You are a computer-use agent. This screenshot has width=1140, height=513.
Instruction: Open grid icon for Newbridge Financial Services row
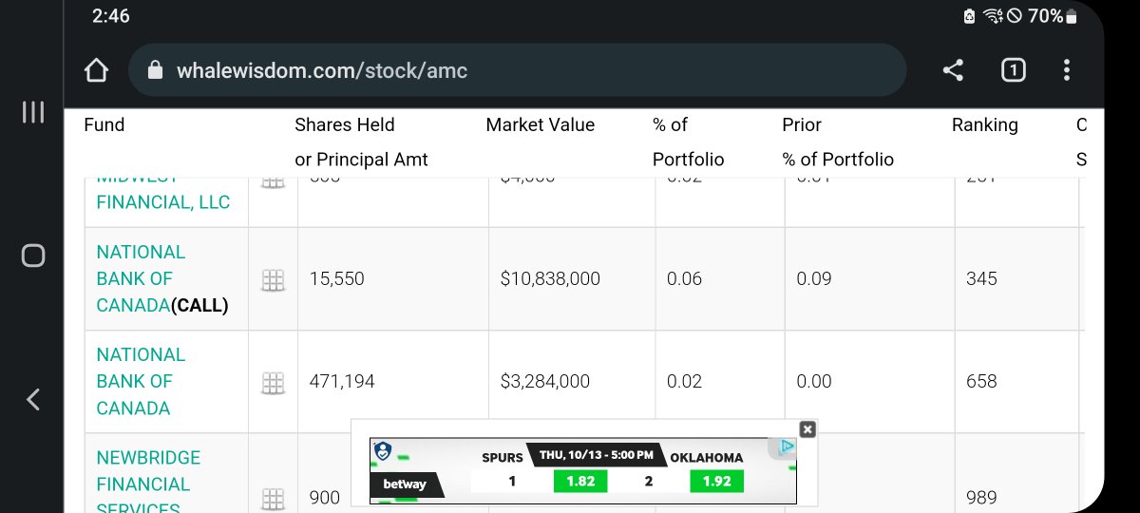click(x=273, y=499)
